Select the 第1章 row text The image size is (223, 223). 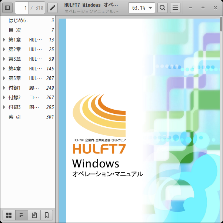click(x=25, y=40)
